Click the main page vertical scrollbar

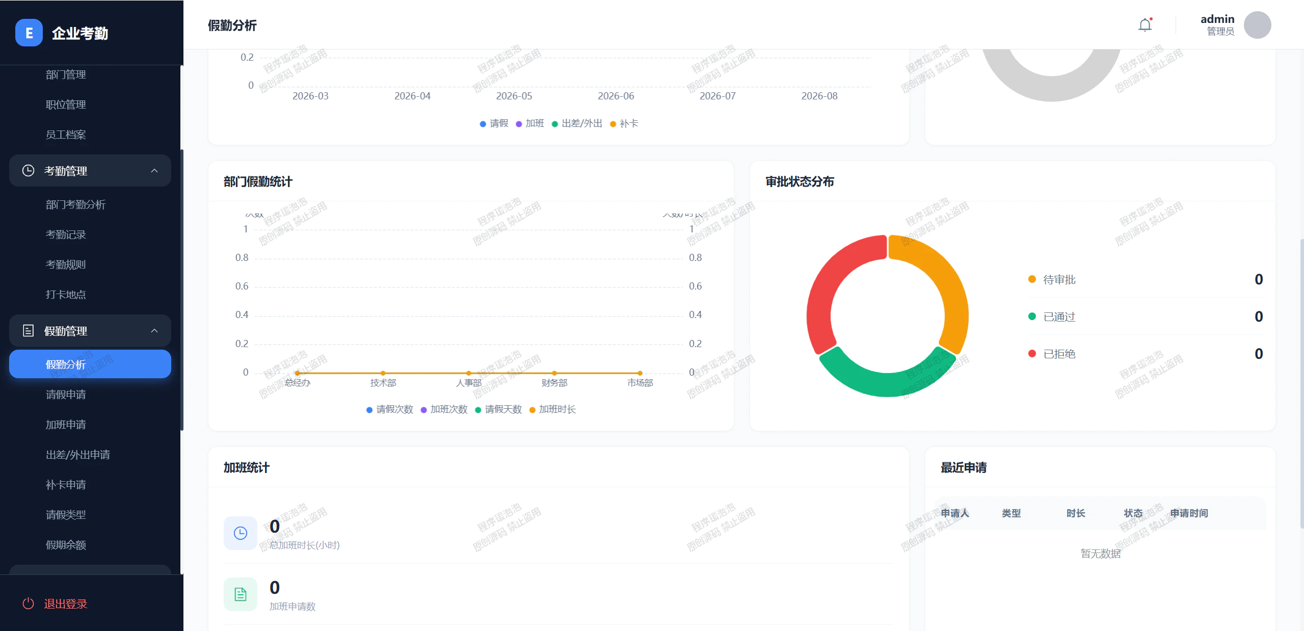pyautogui.click(x=1301, y=383)
